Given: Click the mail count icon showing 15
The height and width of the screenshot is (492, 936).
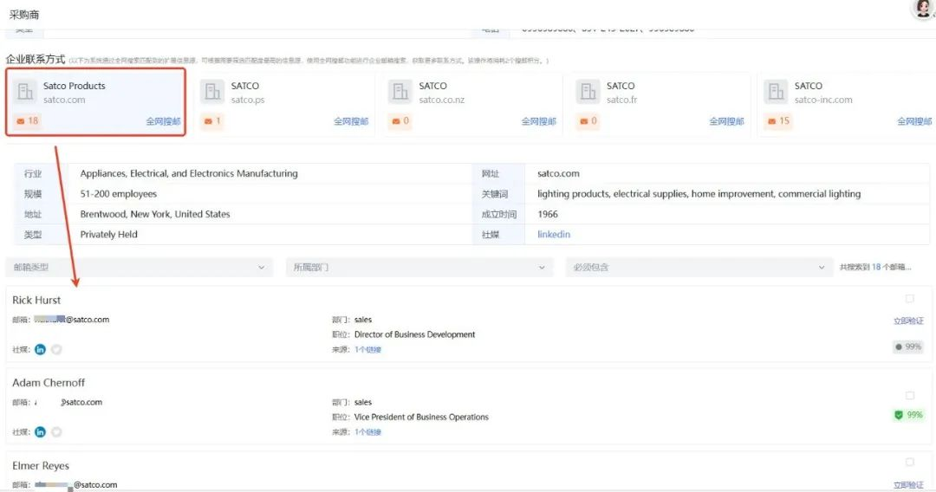Looking at the screenshot, I should coord(778,121).
